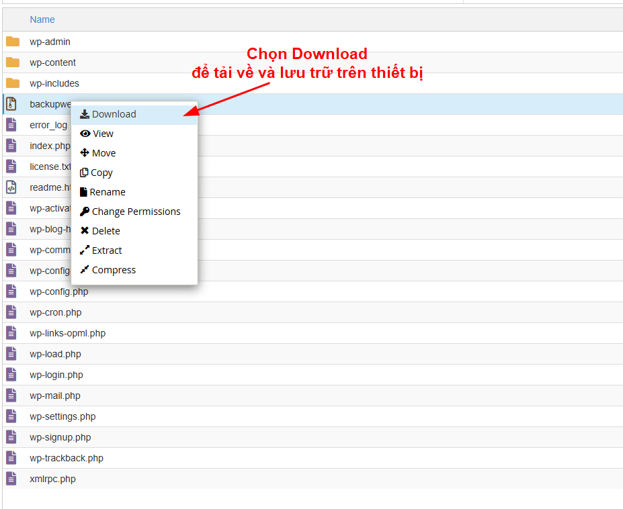Select the error_log file name
This screenshot has height=509, width=623.
[x=48, y=125]
